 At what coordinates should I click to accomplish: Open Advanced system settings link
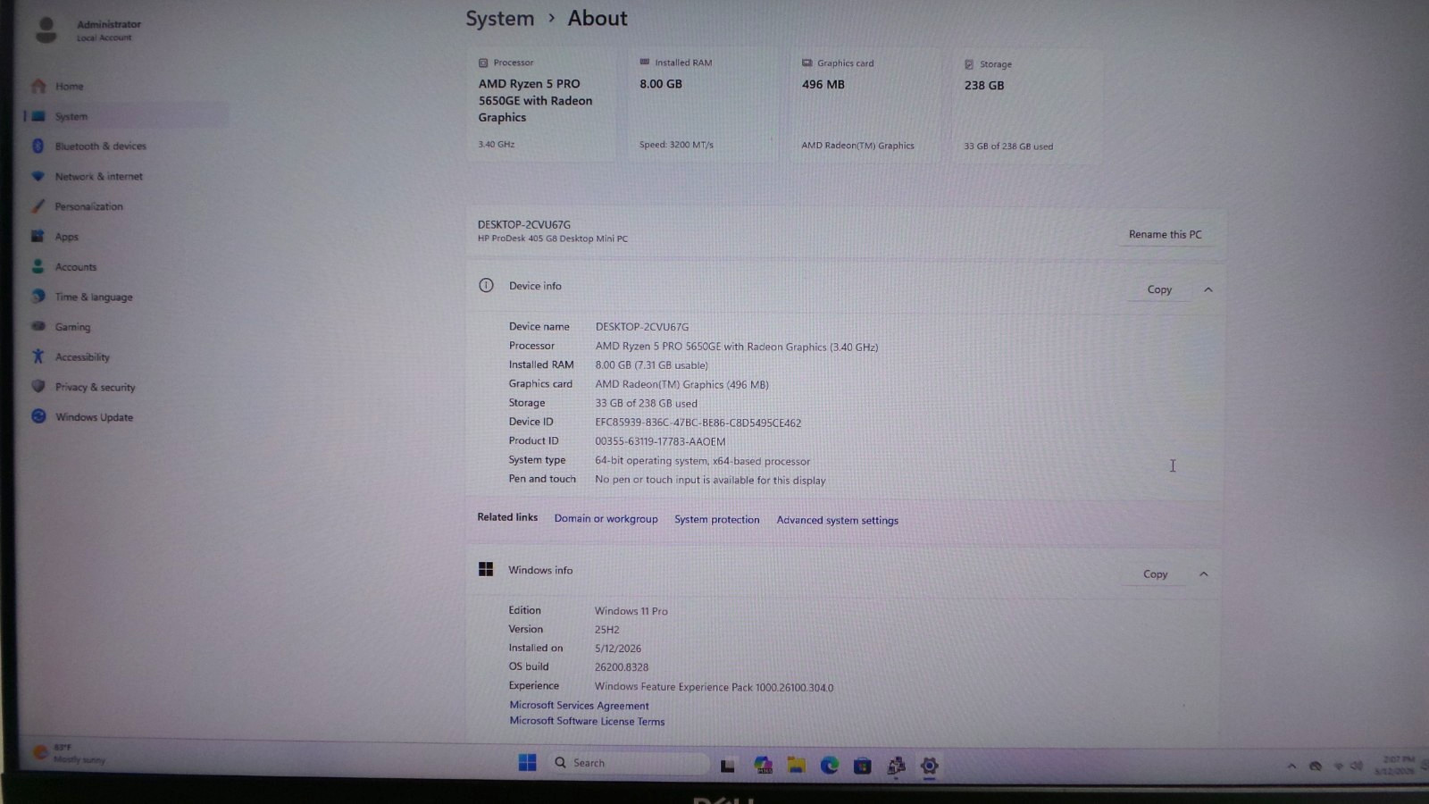click(837, 521)
